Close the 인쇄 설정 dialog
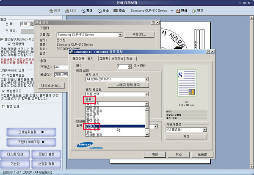Image resolution: width=254 pixels, height=175 pixels. point(157,22)
